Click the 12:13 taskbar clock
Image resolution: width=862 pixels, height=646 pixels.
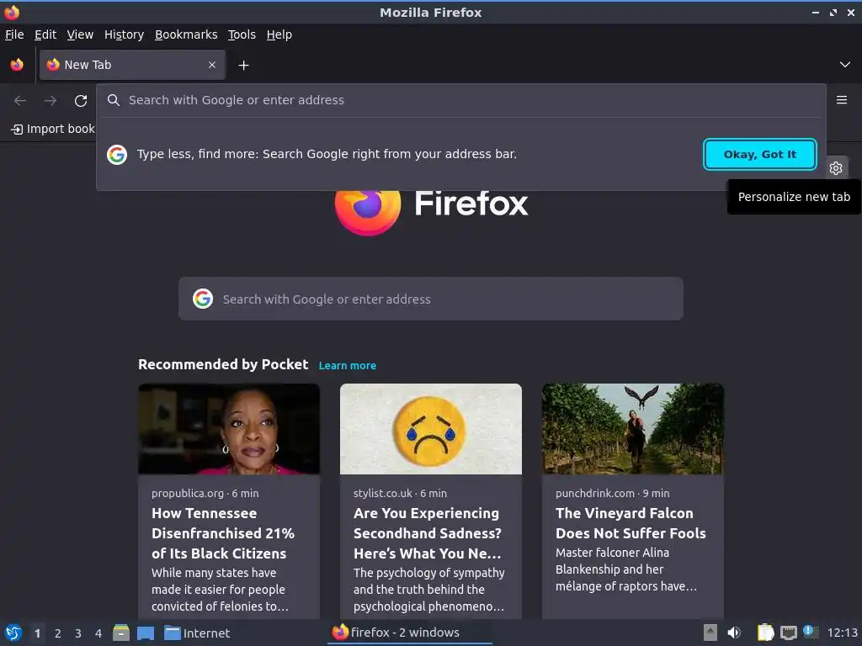(x=842, y=633)
